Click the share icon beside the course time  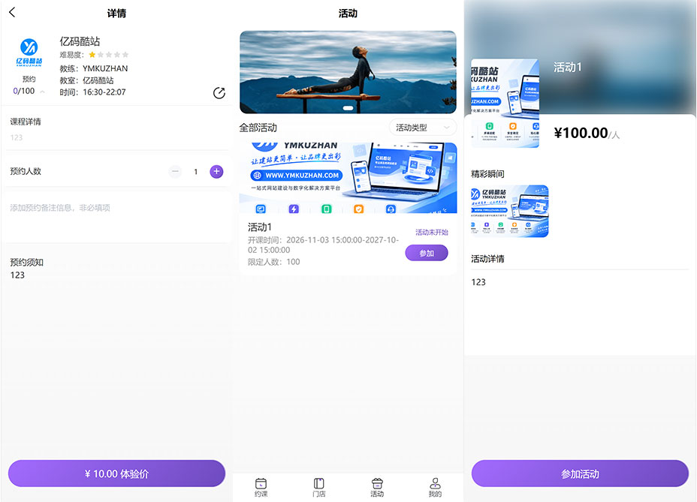(x=219, y=93)
